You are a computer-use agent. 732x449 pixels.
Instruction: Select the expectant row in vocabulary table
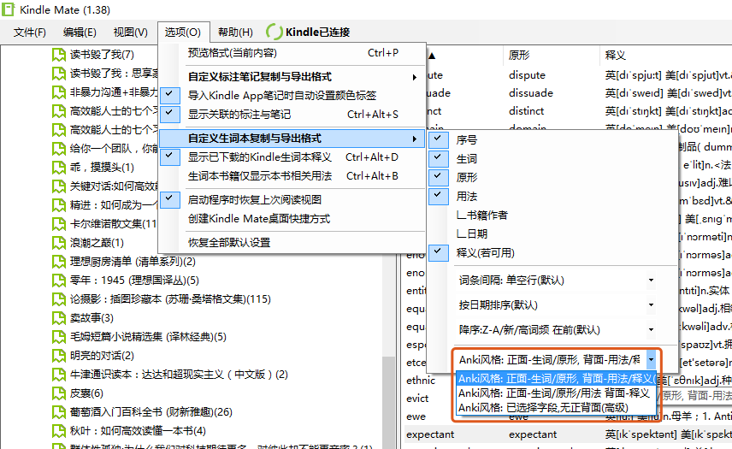click(x=431, y=434)
